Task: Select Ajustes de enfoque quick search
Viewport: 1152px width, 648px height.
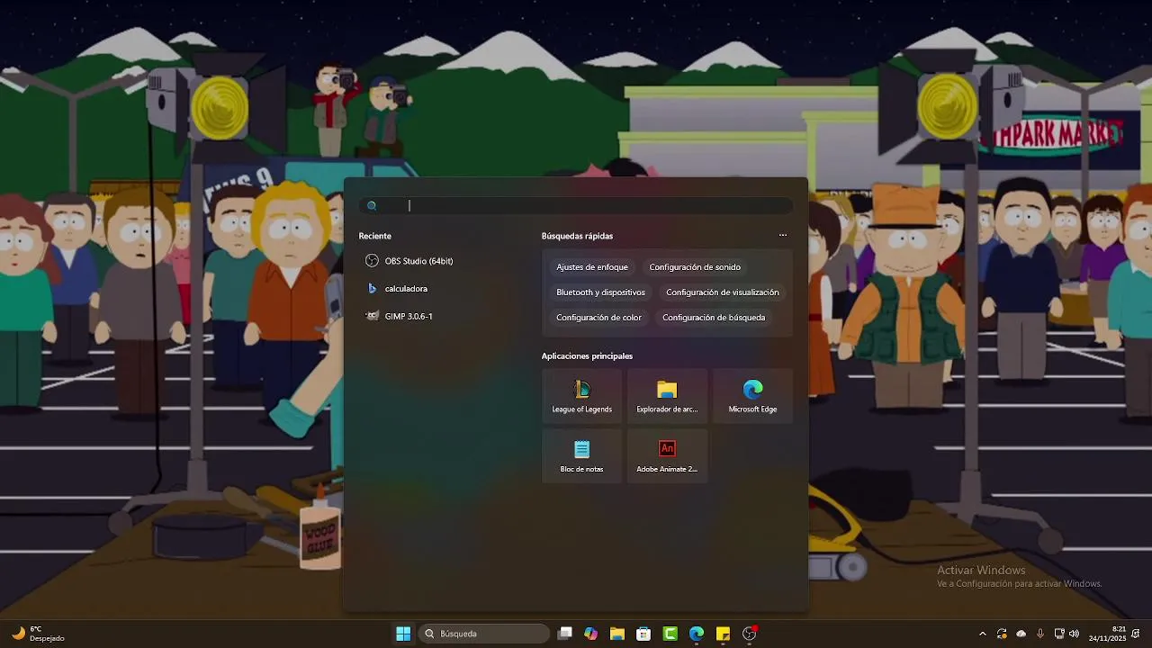Action: (x=592, y=267)
